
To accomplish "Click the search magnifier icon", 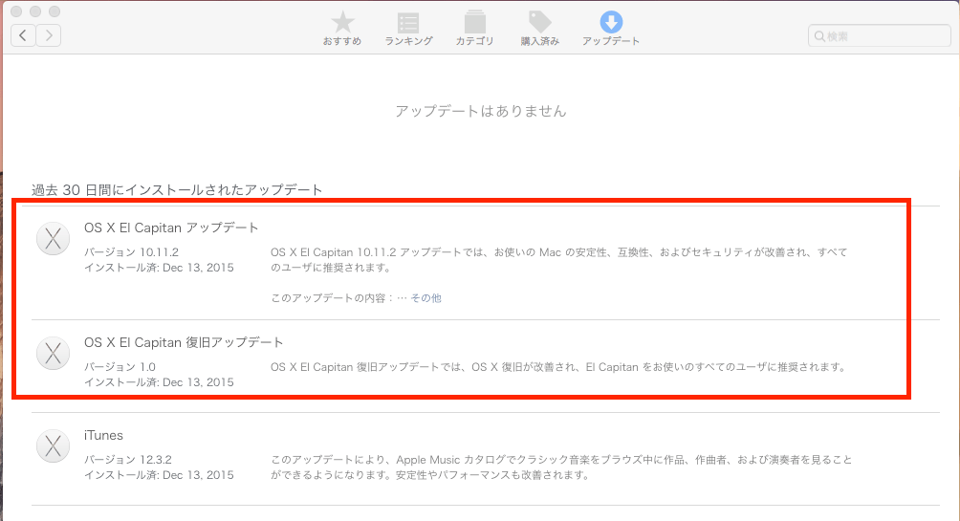I will 819,36.
